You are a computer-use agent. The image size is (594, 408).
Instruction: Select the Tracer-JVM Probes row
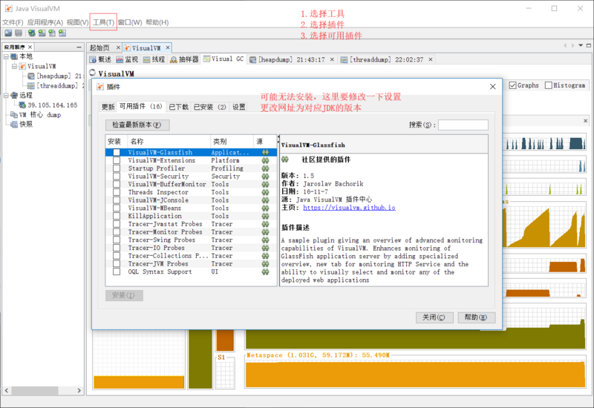point(192,263)
